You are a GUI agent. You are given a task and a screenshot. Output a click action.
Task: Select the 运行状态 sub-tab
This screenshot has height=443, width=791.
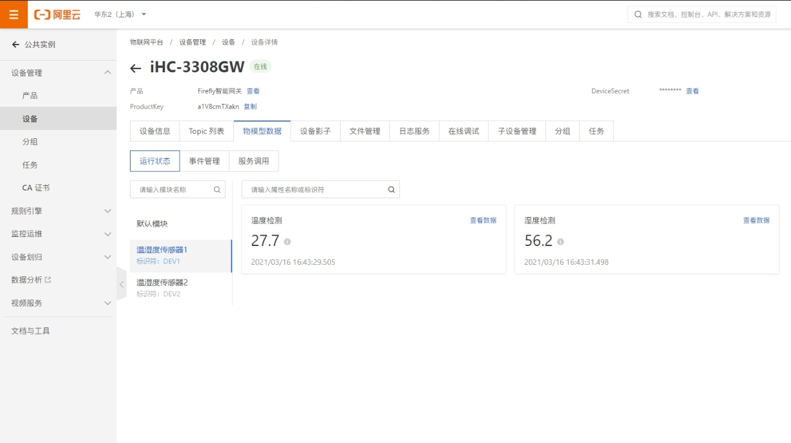(155, 161)
